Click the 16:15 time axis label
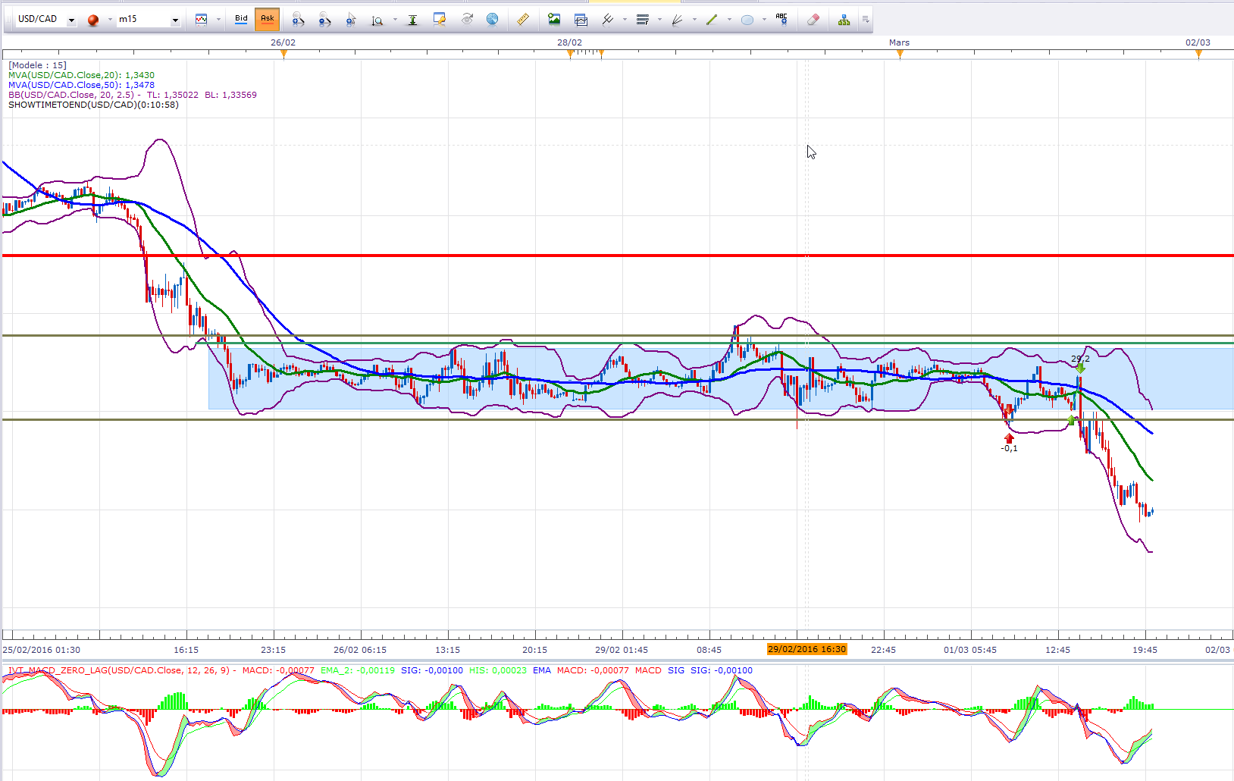1234x781 pixels. (186, 650)
